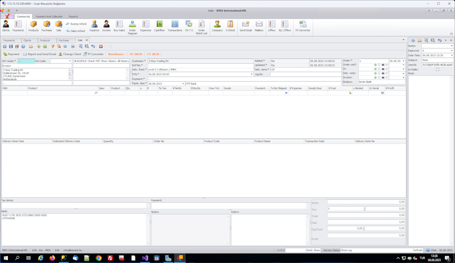Viewport: 455px width, 263px height.
Task: Open the Order date dropdown arrow
Action: pos(403,61)
